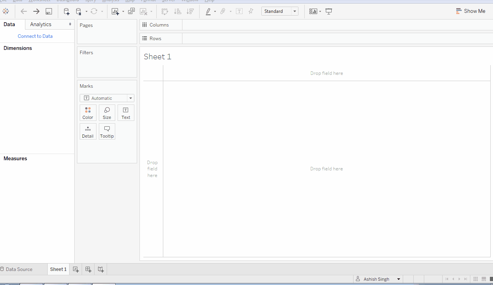Open the Color shelf on the Marks card
The height and width of the screenshot is (285, 493).
[88, 113]
